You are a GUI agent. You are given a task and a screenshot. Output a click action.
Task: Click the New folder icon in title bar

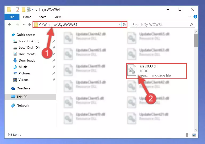[x=23, y=10]
